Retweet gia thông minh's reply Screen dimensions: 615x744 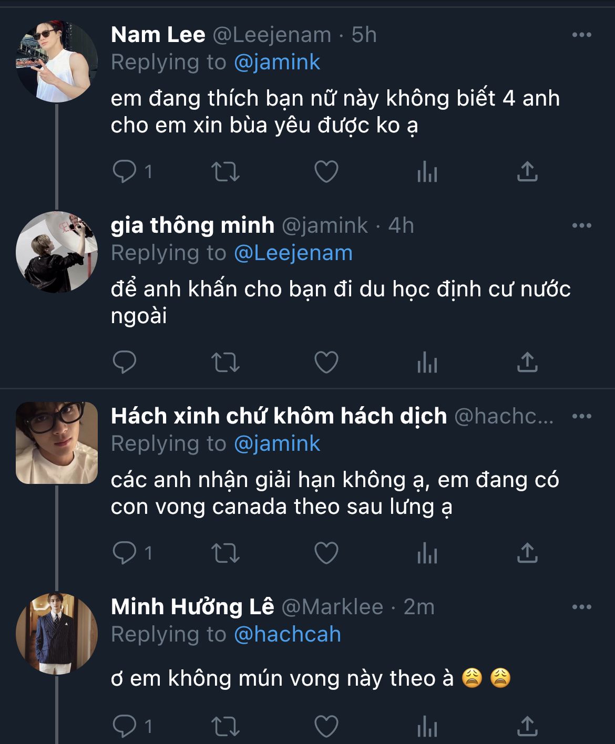coord(225,362)
